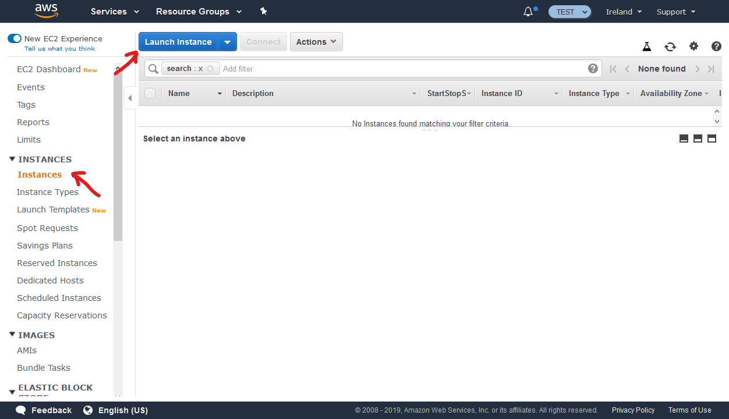Open the Launch Instance dropdown arrow
The height and width of the screenshot is (419, 729).
(228, 42)
